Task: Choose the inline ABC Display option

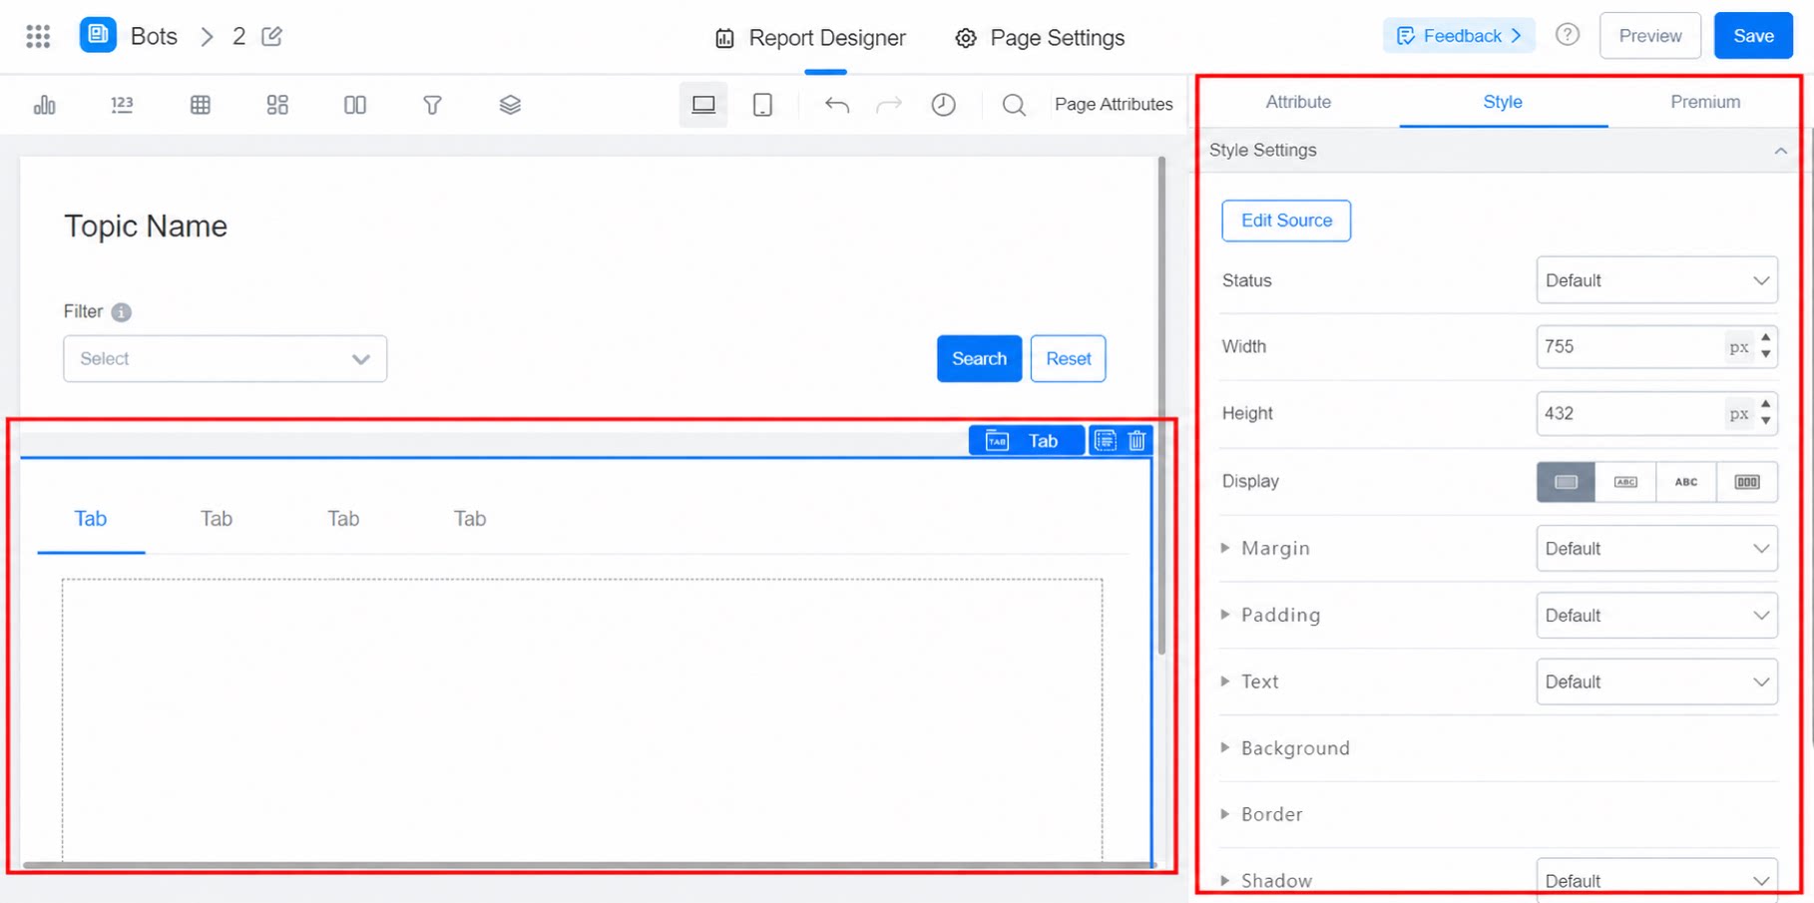Action: pos(1686,482)
